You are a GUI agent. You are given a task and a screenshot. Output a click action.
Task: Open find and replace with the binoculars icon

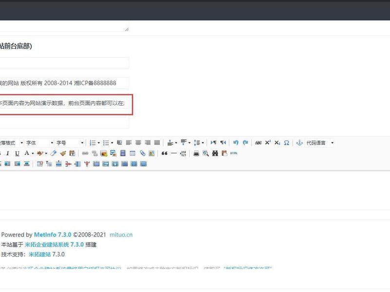click(x=215, y=153)
